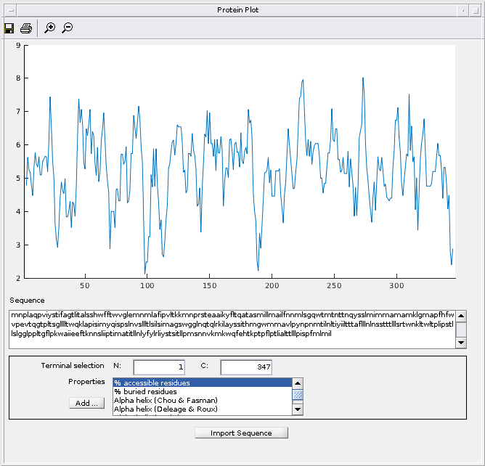Click inside the protein plot graph area
This screenshot has width=485, height=466.
(240, 161)
